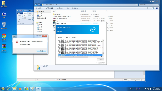The height and width of the screenshot is (91, 162).
Task: Open the 共用對象 (Share with) dropdown
Action: click(x=60, y=8)
